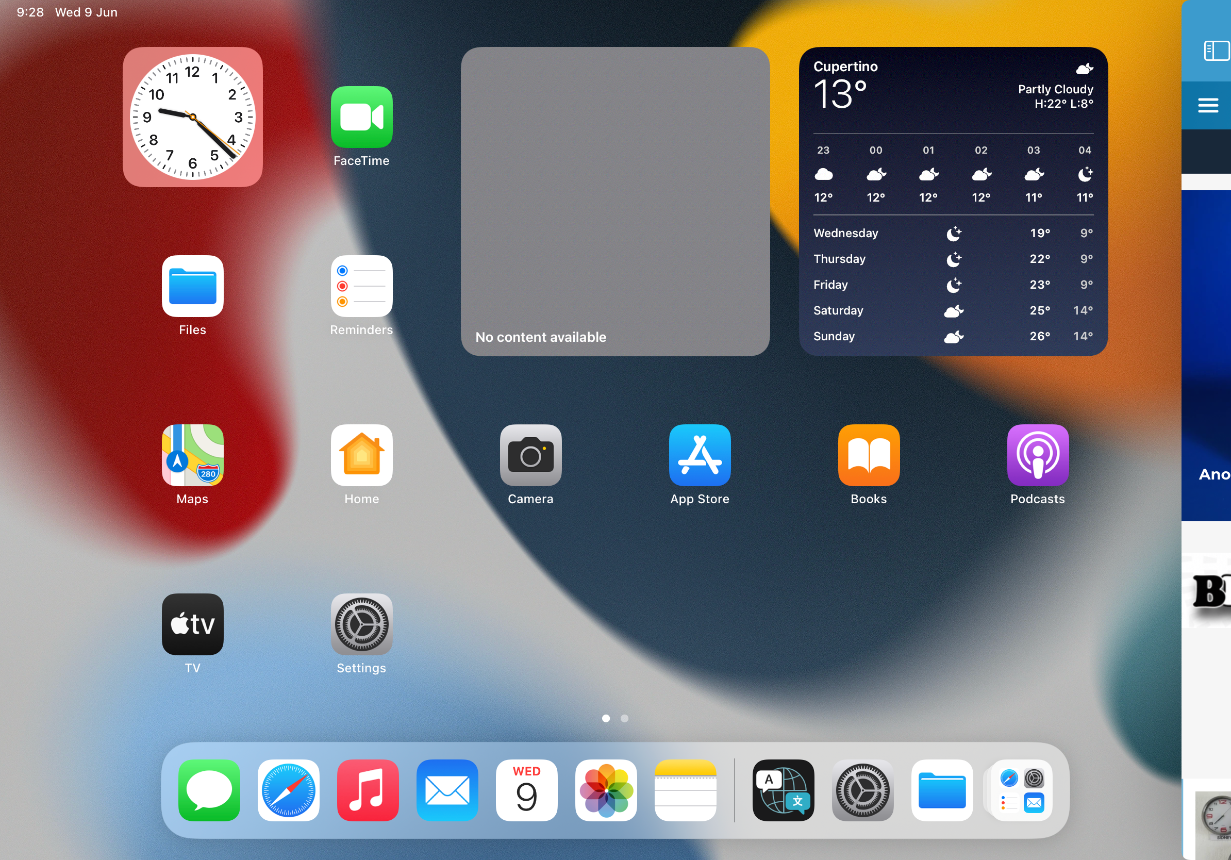
Task: Open the Reminders app
Action: click(361, 286)
